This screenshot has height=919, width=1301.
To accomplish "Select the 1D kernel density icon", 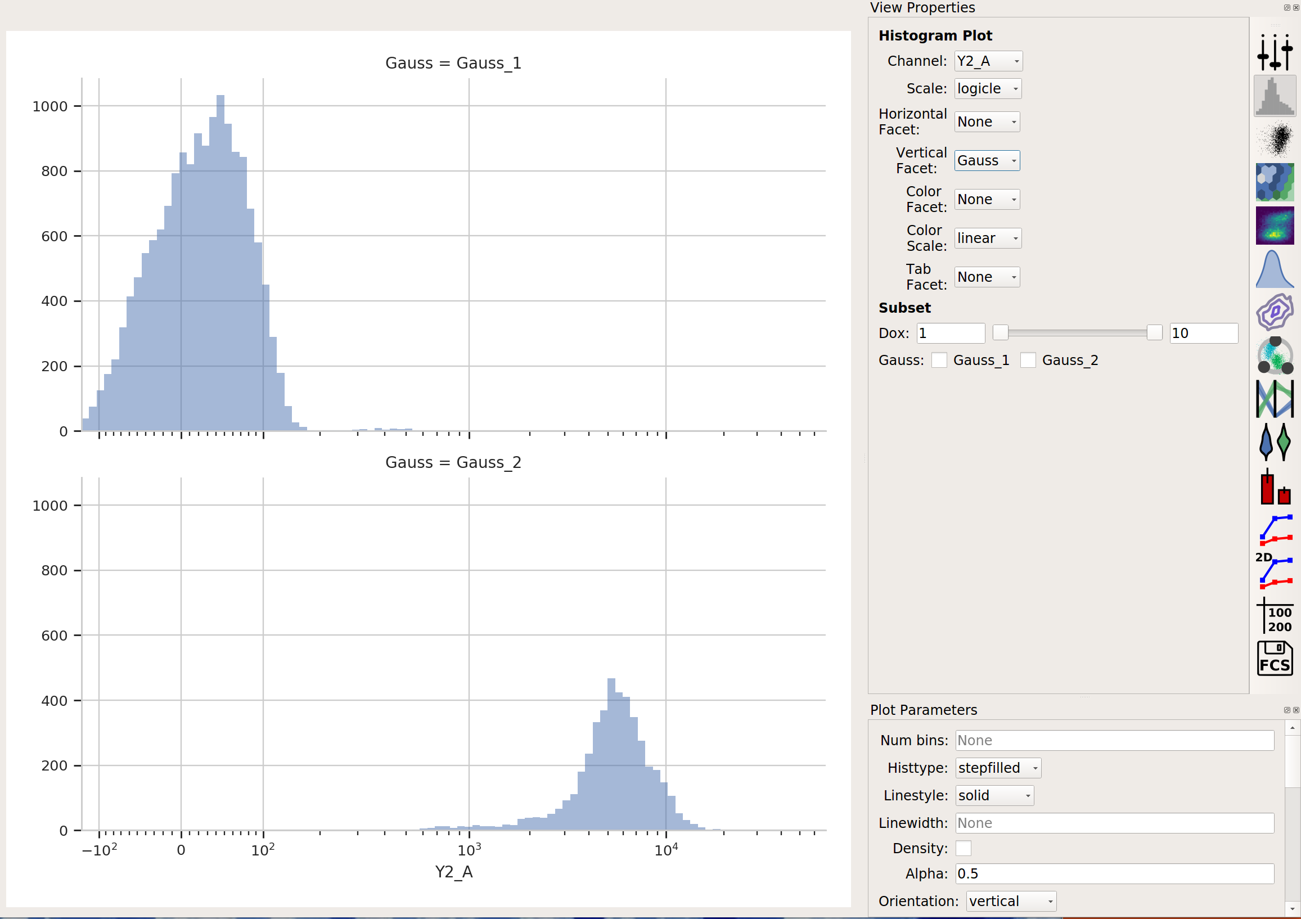I will tap(1275, 269).
